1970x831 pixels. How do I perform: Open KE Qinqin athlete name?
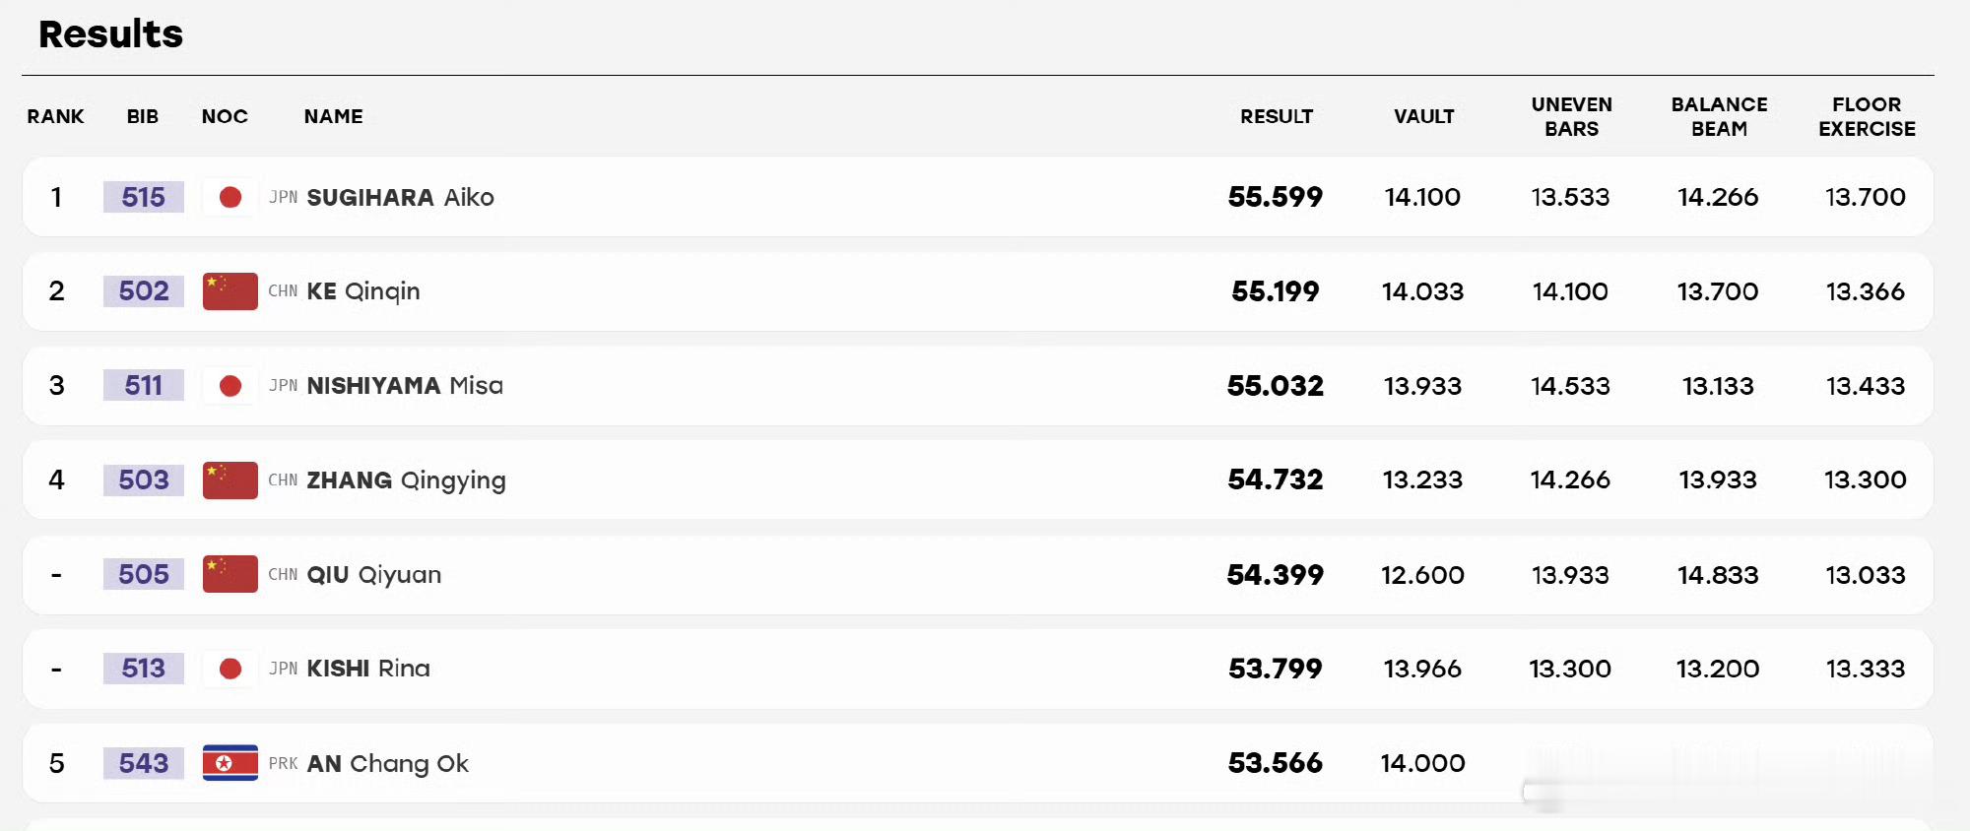(x=363, y=291)
